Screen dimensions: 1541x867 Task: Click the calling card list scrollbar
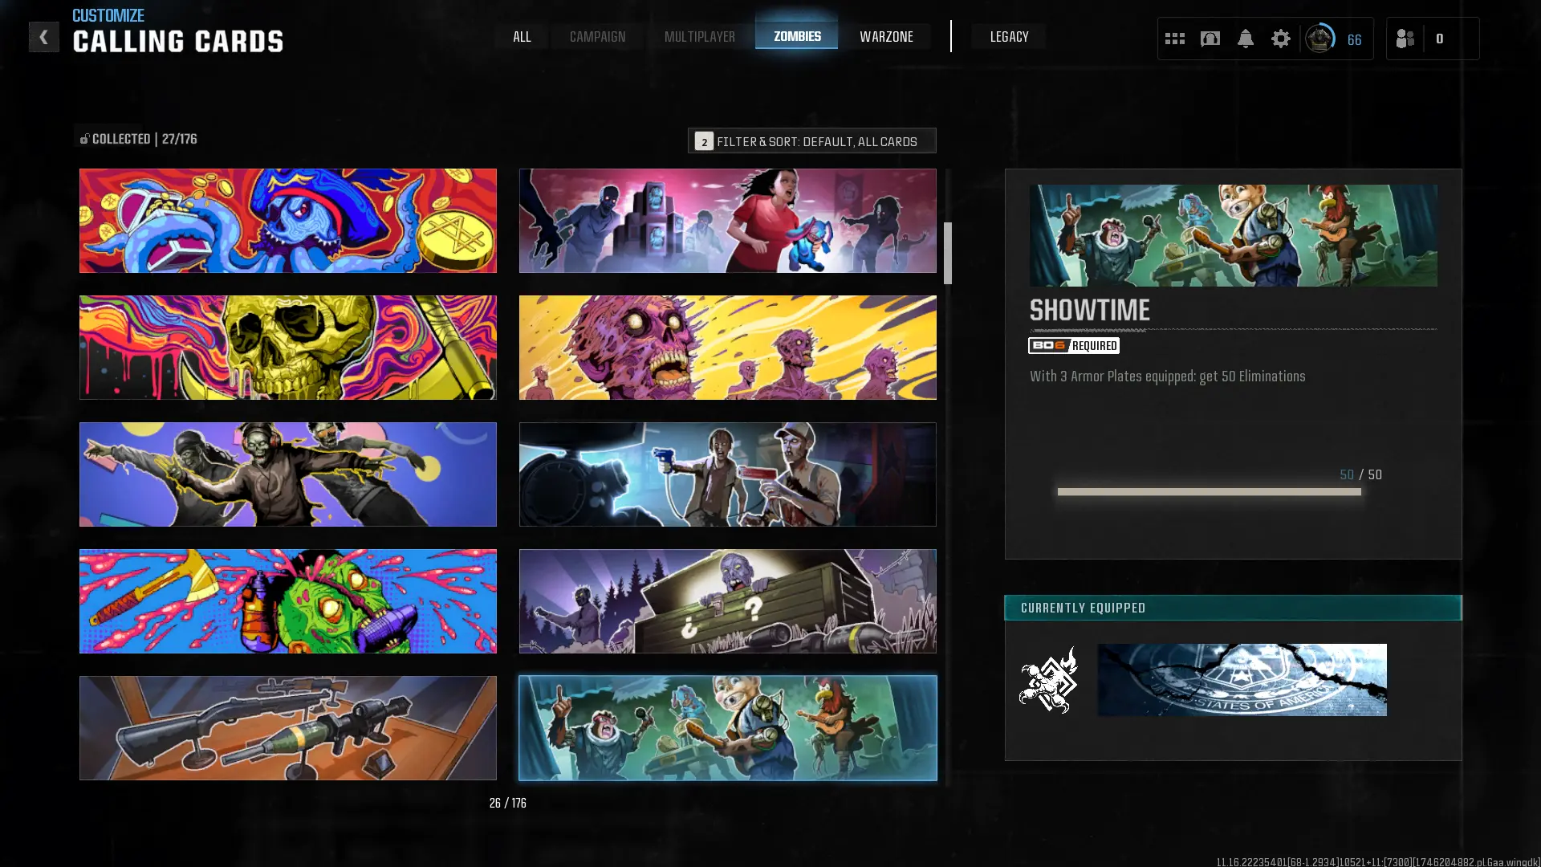pos(948,253)
